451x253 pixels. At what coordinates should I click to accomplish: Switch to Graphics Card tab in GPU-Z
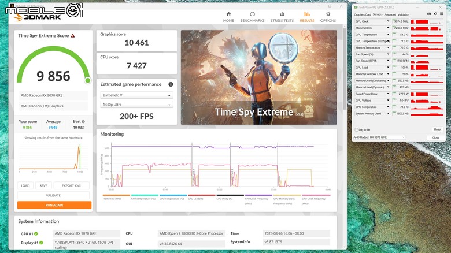[363, 14]
